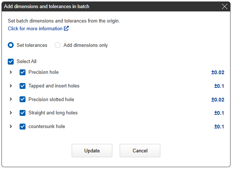Screen dimensions: 232x169
Task: Disable the Straight and long holes checkbox
Action: pos(23,113)
